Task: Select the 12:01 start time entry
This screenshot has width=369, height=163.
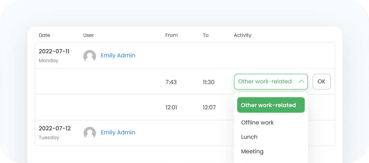Action: coord(171,107)
